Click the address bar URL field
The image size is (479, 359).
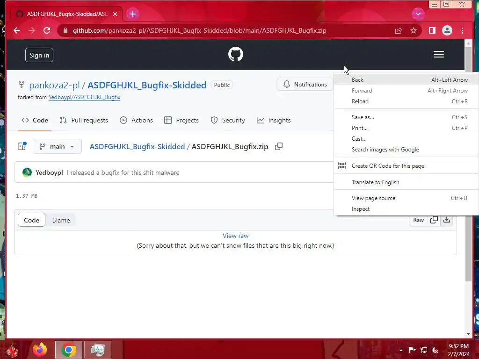[x=199, y=30]
